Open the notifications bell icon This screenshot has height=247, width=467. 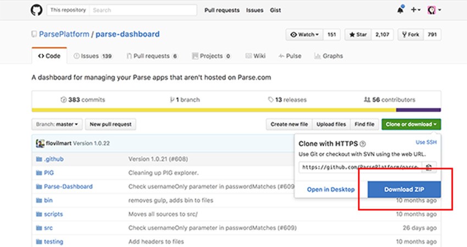tap(401, 10)
